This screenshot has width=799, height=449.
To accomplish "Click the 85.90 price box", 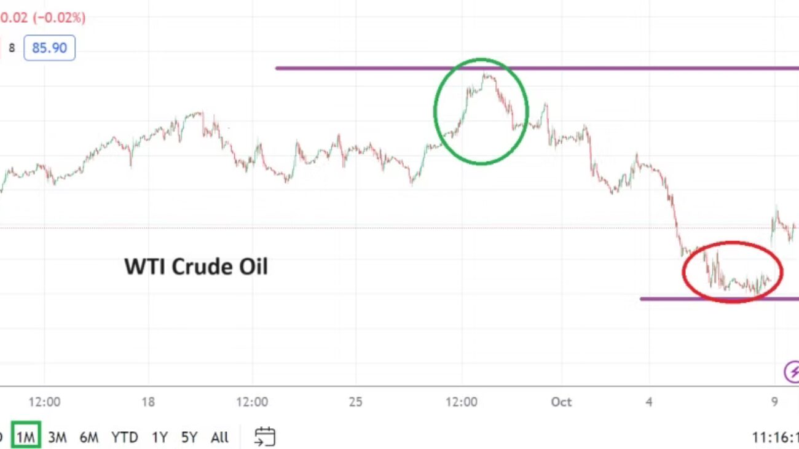I will [x=49, y=48].
